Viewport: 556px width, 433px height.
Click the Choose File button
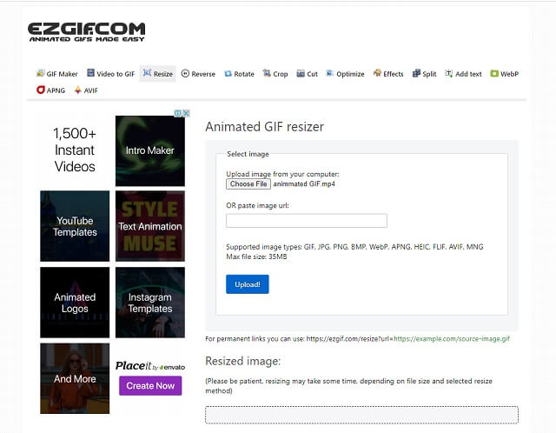coord(248,183)
